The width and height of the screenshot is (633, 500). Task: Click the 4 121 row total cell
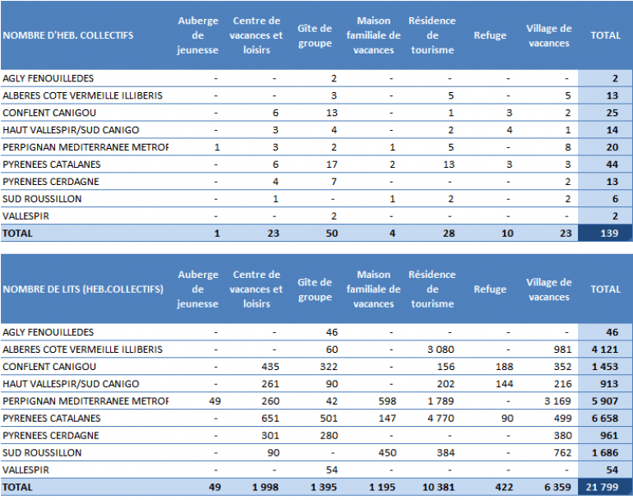(605, 350)
